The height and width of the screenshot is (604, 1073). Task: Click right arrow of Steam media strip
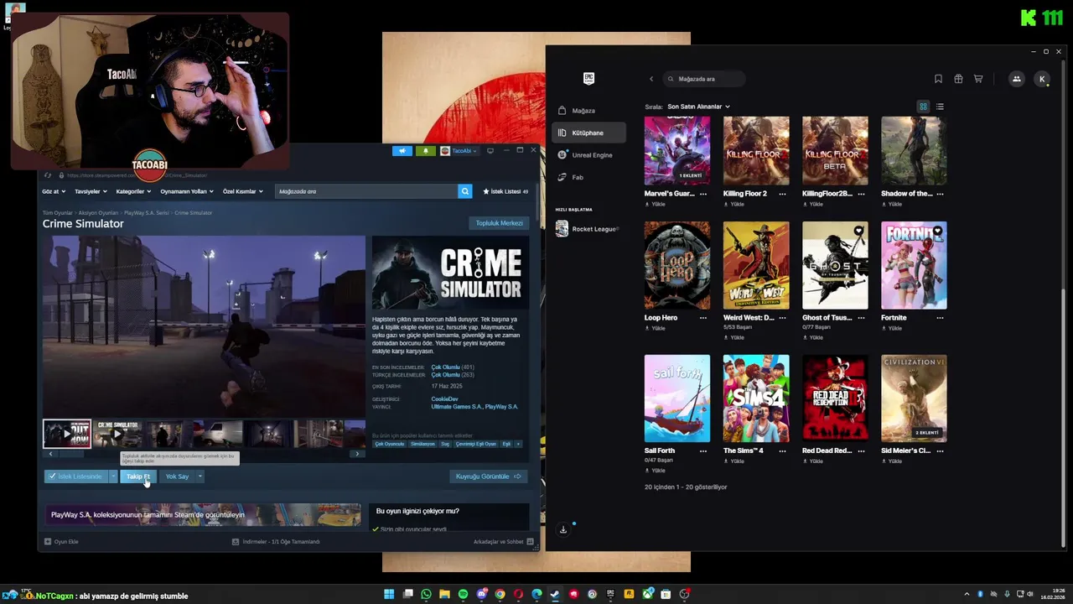click(357, 454)
